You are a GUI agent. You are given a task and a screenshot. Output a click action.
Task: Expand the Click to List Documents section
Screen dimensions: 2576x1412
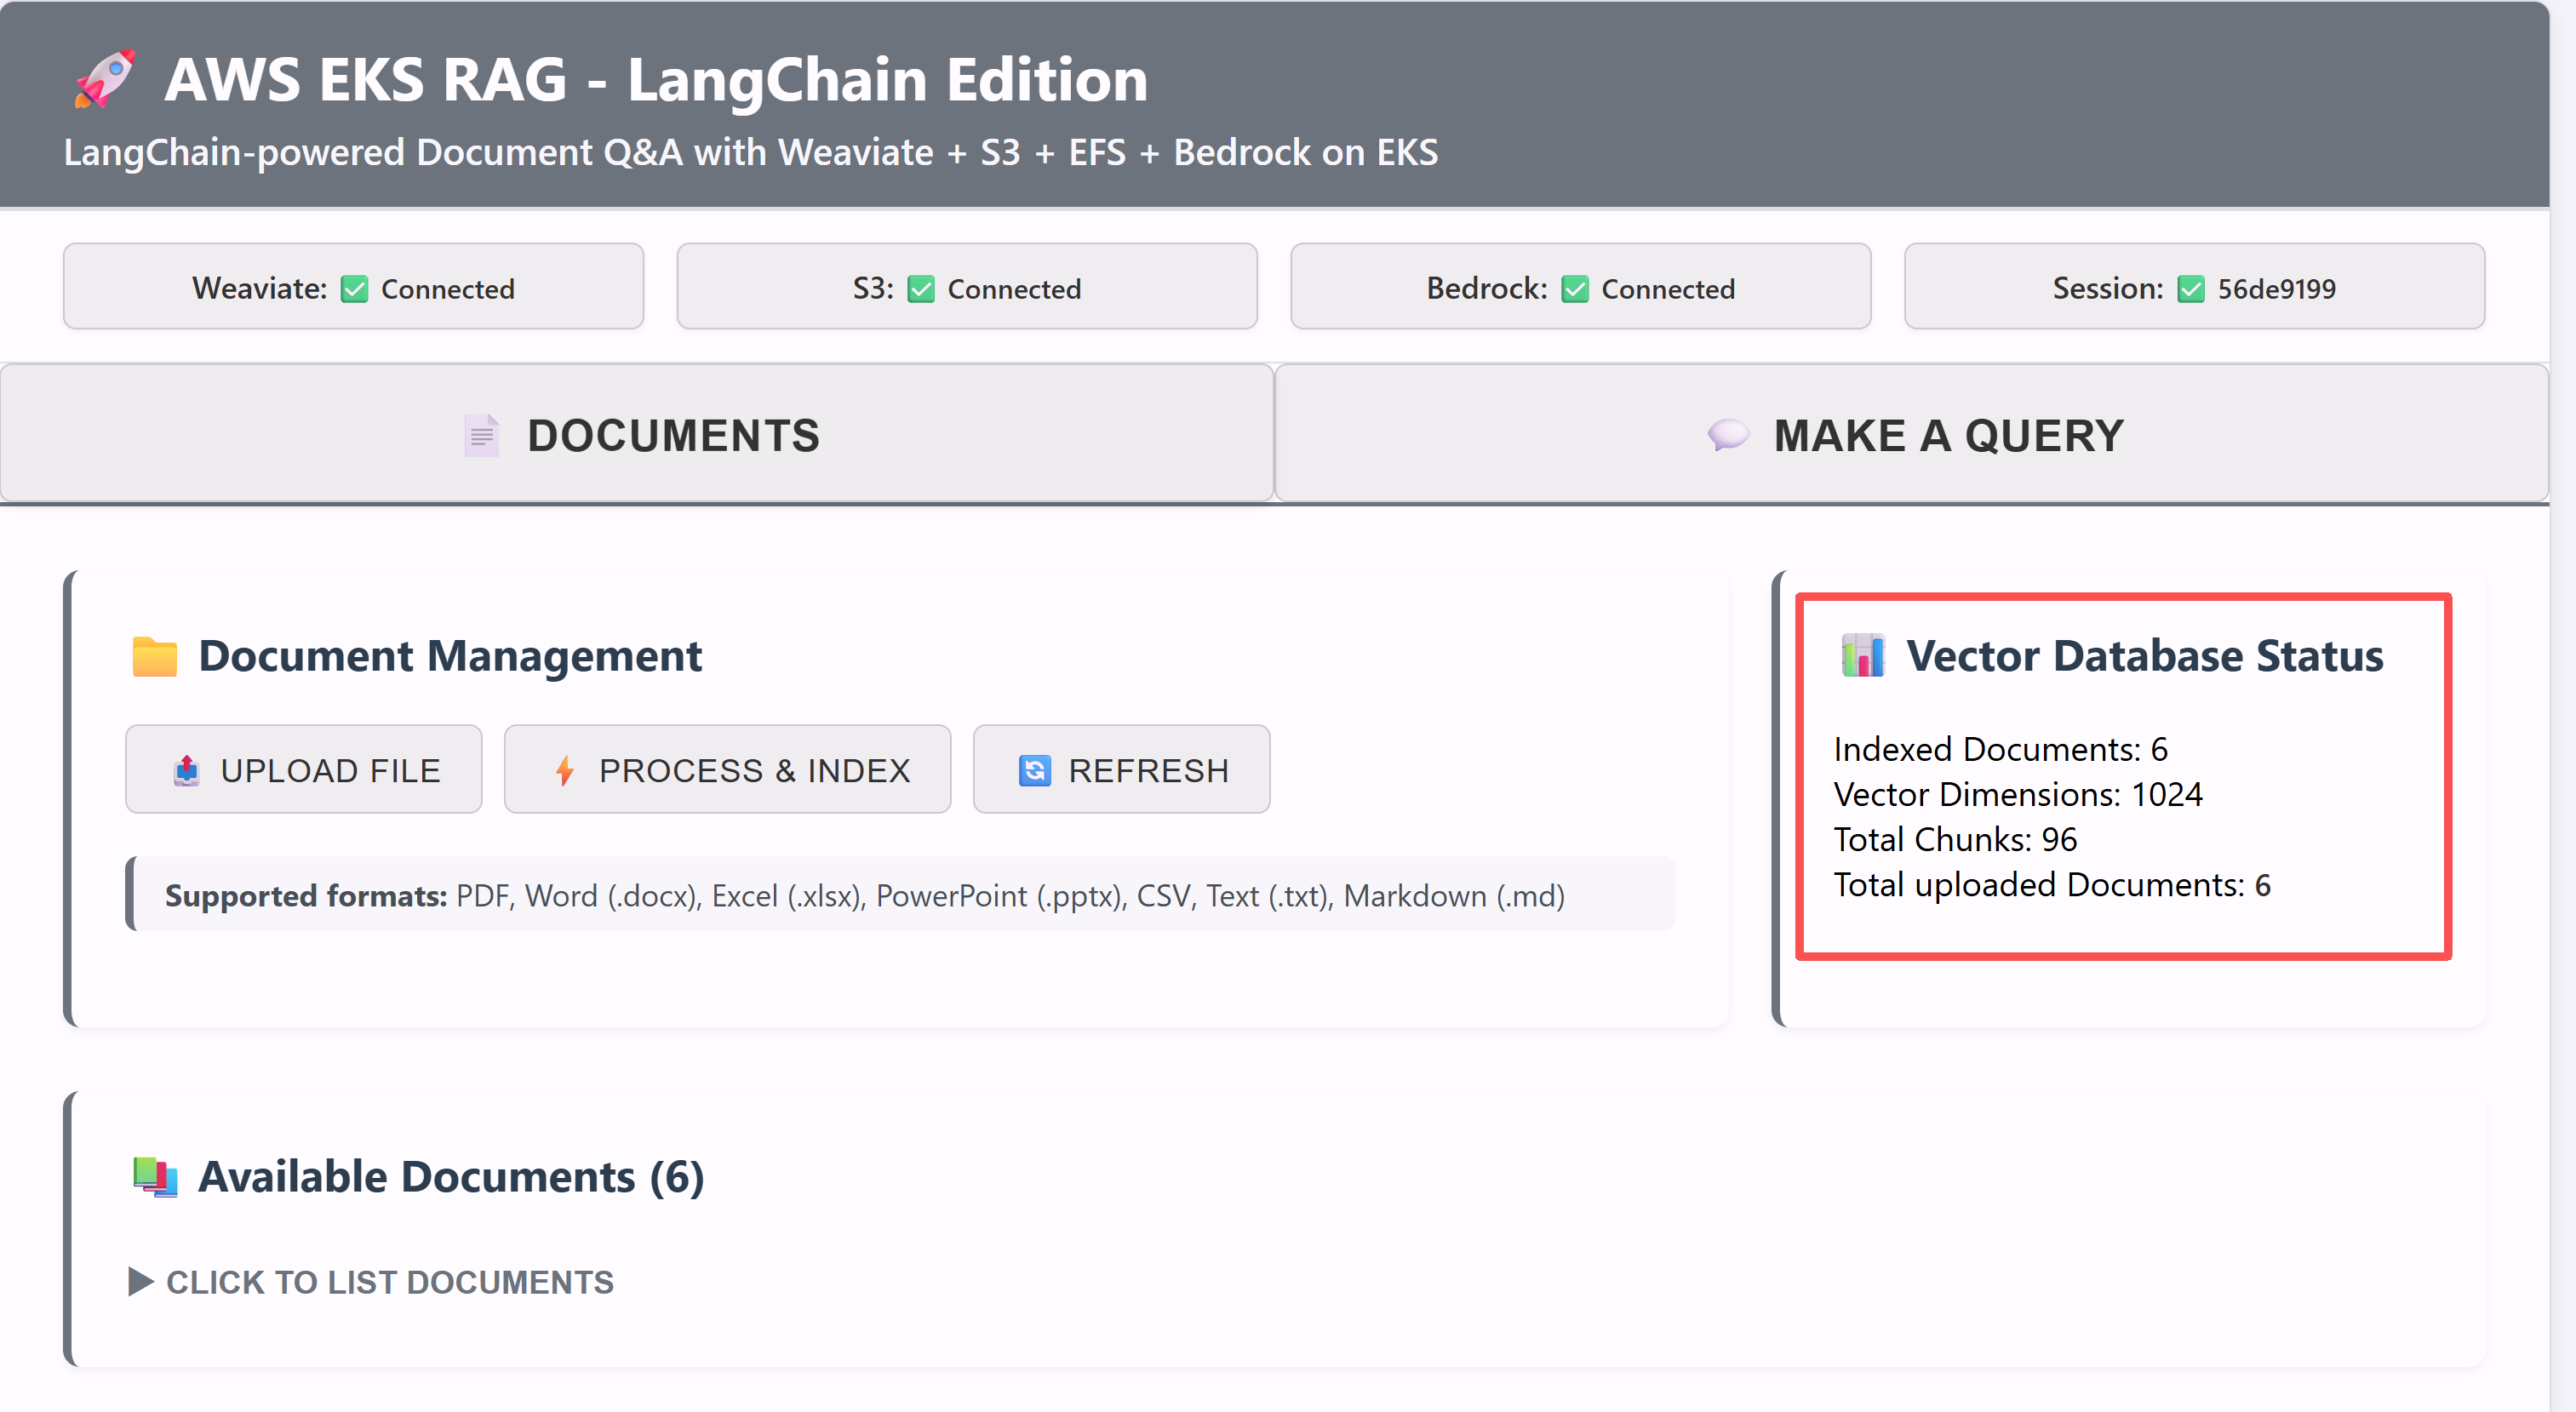[x=389, y=1282]
